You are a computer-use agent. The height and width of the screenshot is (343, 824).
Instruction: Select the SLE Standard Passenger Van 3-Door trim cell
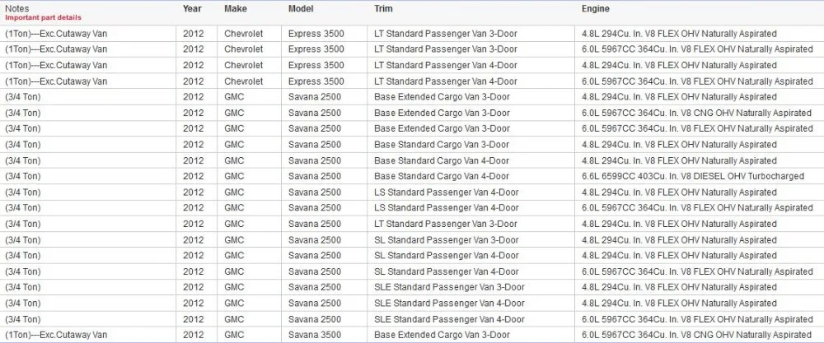click(449, 287)
